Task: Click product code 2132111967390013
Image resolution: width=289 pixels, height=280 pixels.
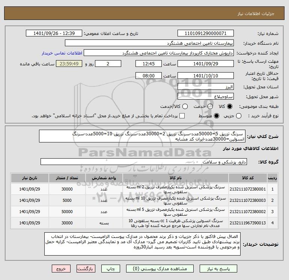Action: [248, 223]
